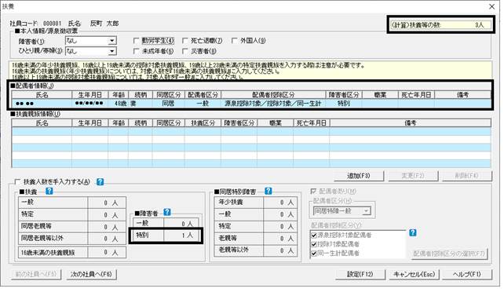Click 障害者 特別 count field
The height and width of the screenshot is (292, 504).
[x=181, y=235]
